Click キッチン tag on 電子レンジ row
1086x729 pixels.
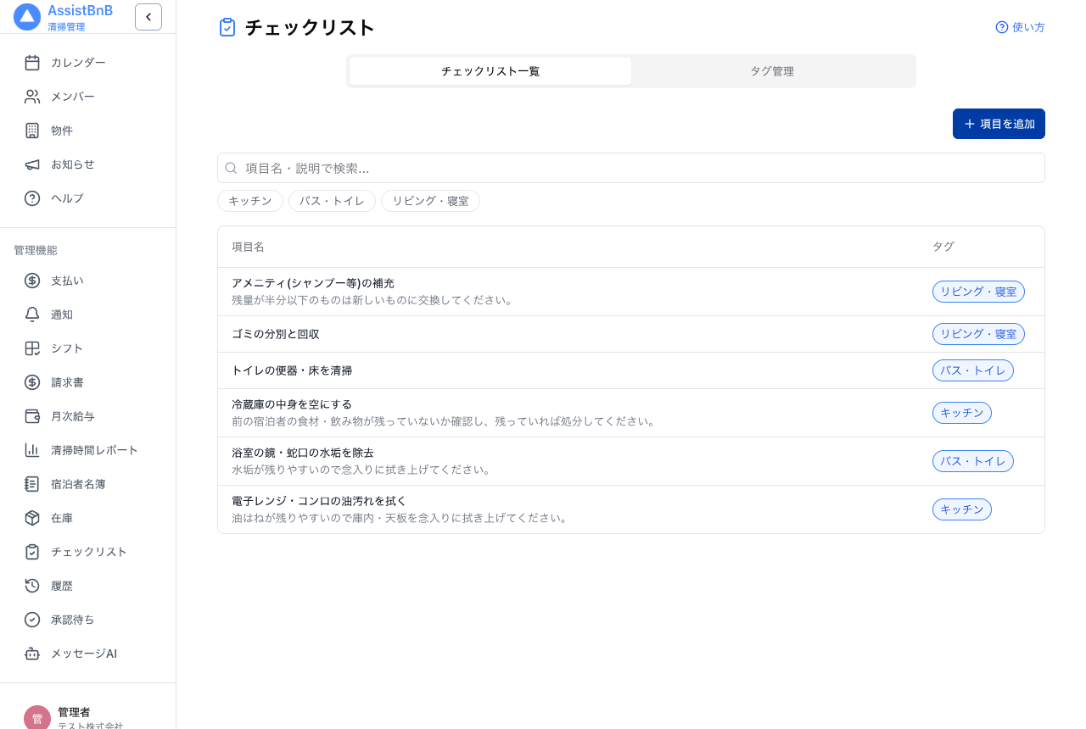[962, 509]
